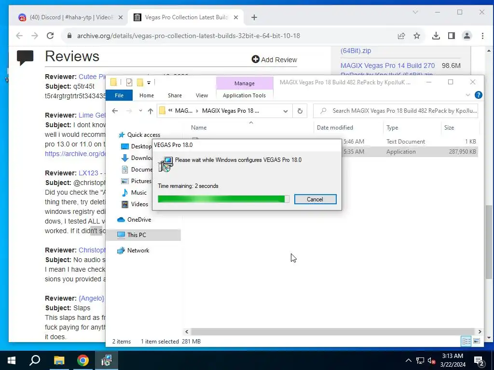This screenshot has height=370, width=494.
Task: Reload the archive.org page
Action: [x=50, y=36]
